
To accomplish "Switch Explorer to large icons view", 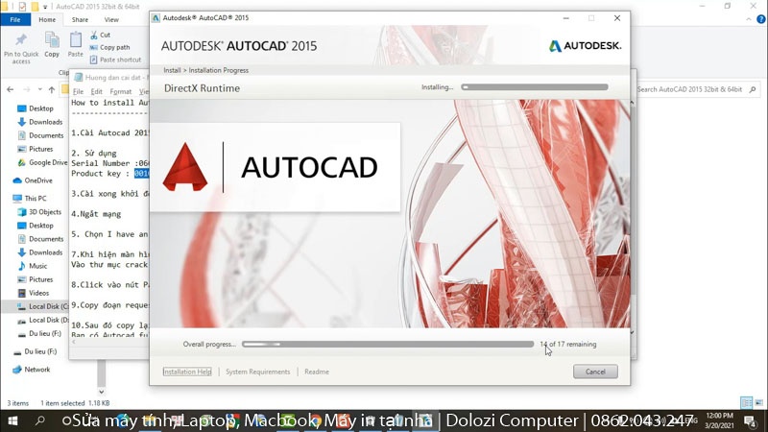I will tap(758, 402).
